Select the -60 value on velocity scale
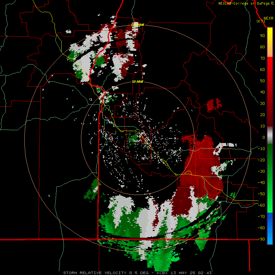Screen dimensions: 275x275 point(261,205)
